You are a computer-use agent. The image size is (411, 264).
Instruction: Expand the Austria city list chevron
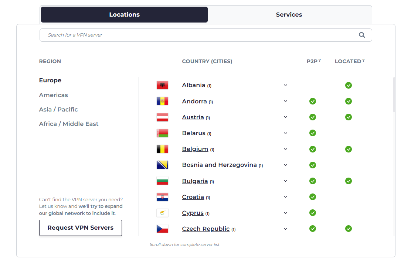[x=285, y=117]
